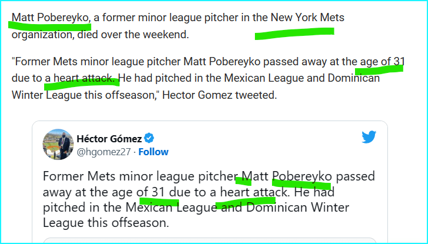The width and height of the screenshot is (428, 244).
Task: Click "New York Mets" in the first paragraph
Action: pos(307,18)
